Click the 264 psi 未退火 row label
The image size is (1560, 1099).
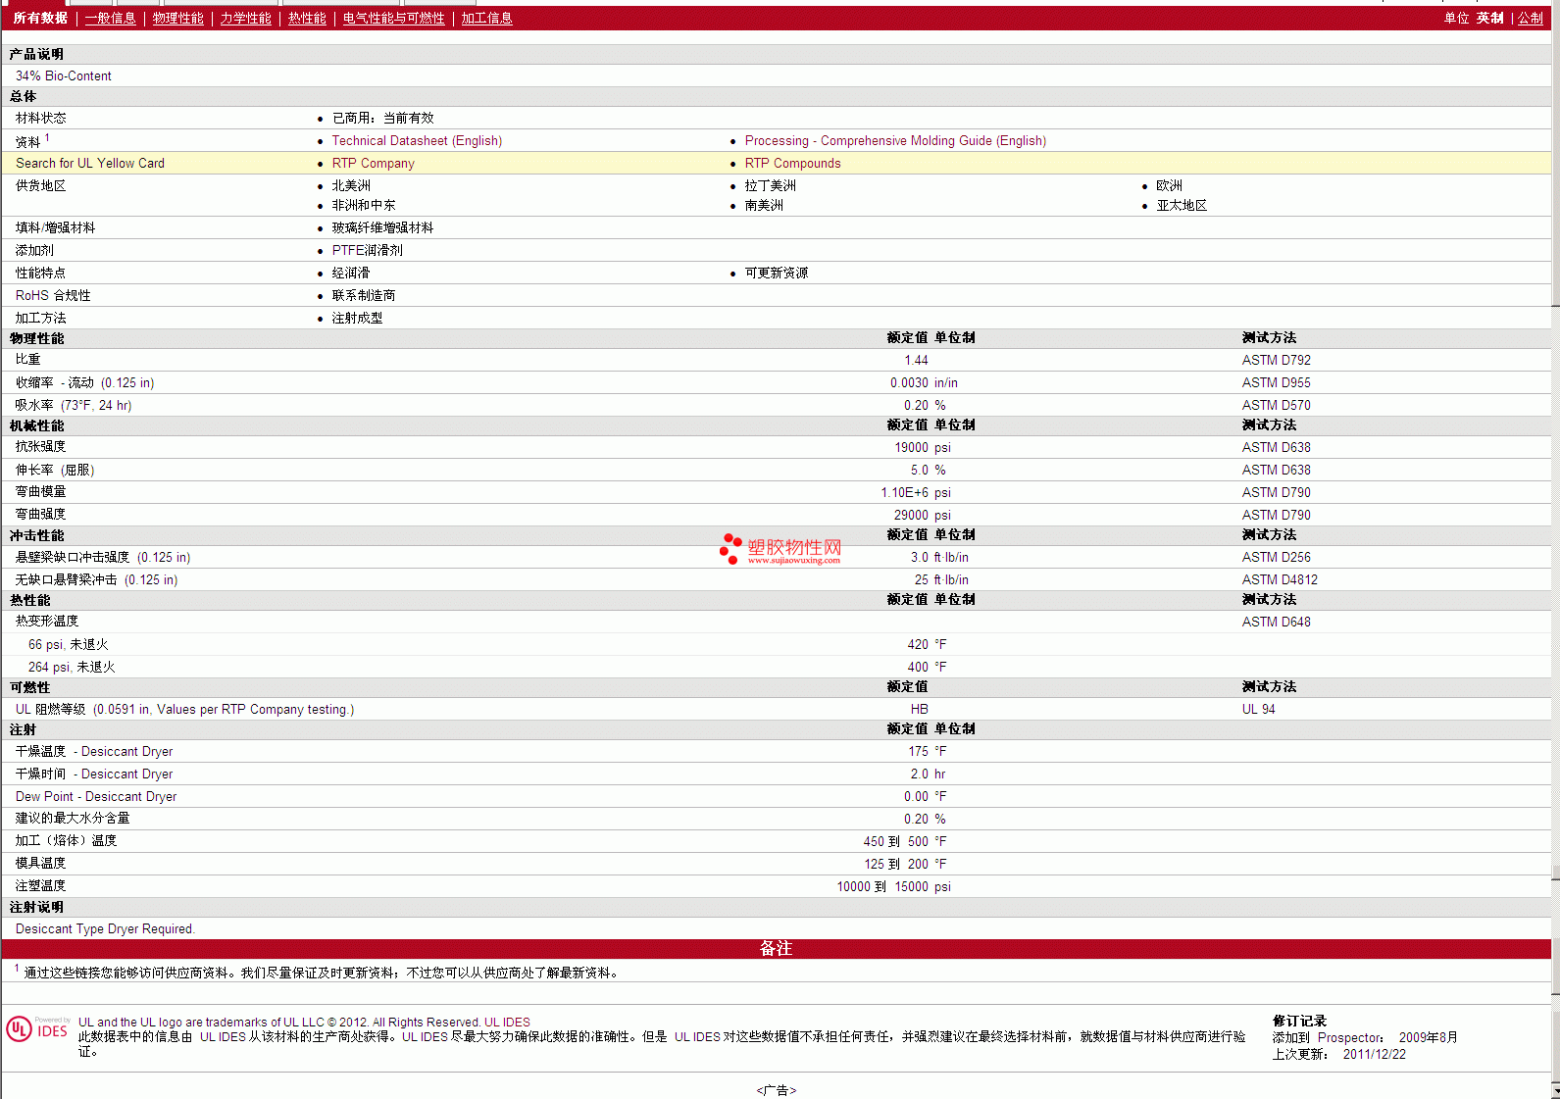(x=72, y=668)
